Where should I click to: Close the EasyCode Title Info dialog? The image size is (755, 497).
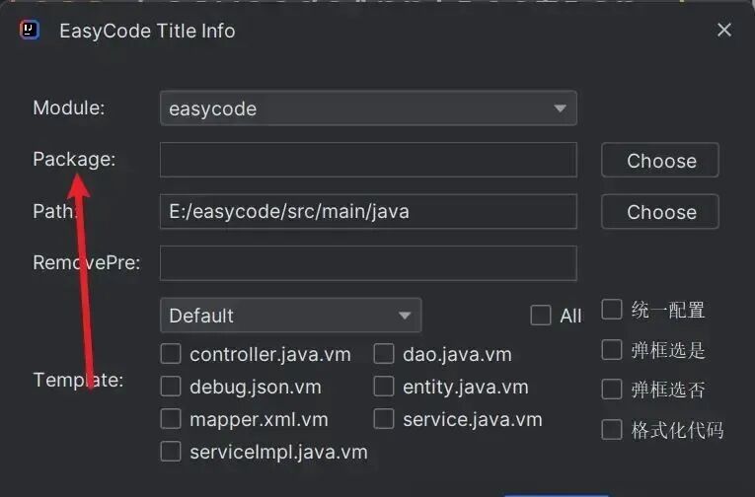click(x=723, y=30)
